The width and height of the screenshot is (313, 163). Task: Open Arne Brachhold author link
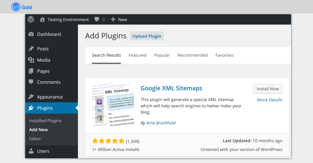tap(161, 123)
